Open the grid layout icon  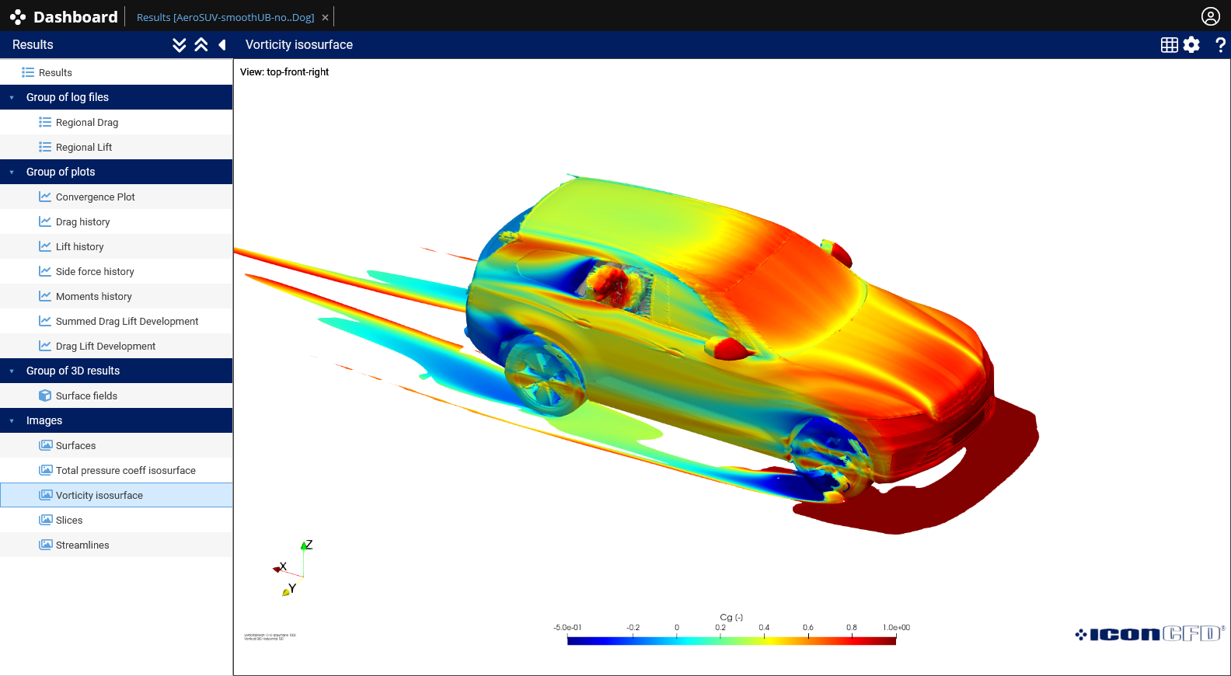(1170, 45)
